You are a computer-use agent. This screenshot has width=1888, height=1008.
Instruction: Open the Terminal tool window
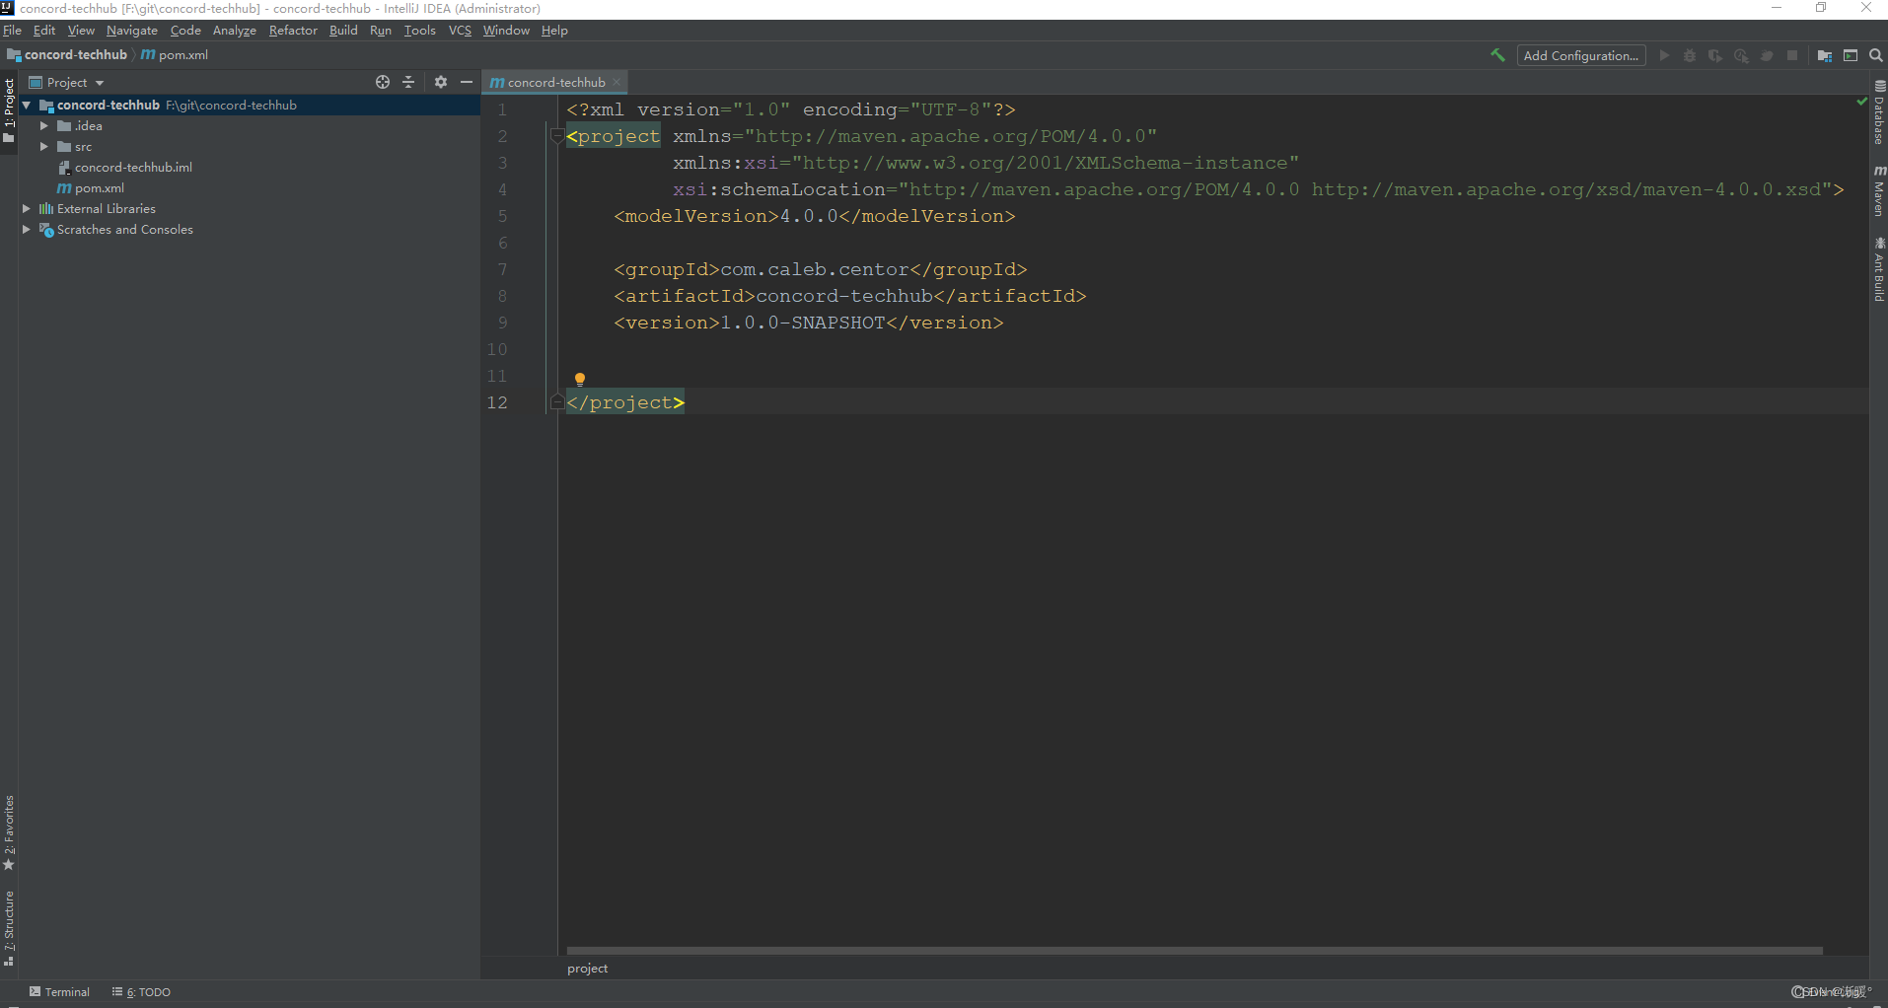(x=59, y=992)
